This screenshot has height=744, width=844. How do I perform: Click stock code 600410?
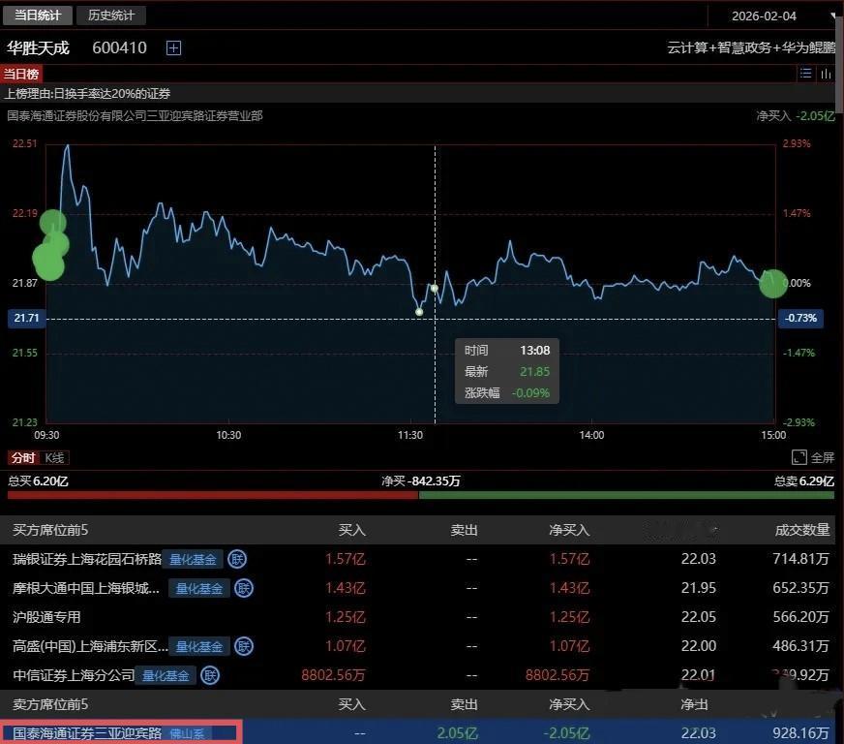(119, 47)
